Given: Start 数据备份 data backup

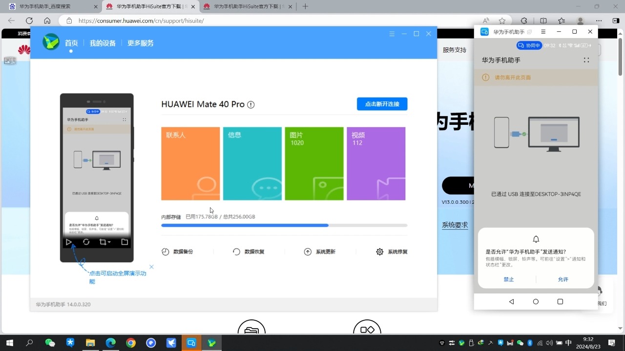Looking at the screenshot, I should click(x=178, y=252).
